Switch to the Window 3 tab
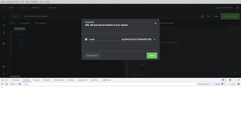The image size is (241, 126). (36, 8)
